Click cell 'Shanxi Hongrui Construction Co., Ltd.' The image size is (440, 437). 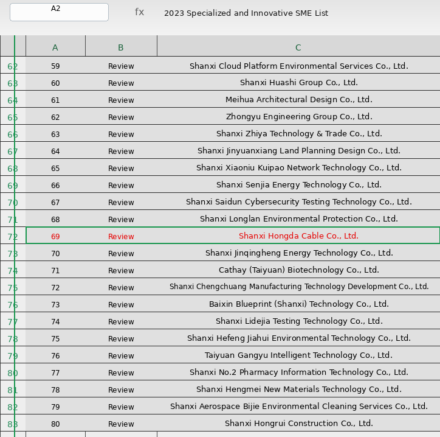coord(298,424)
